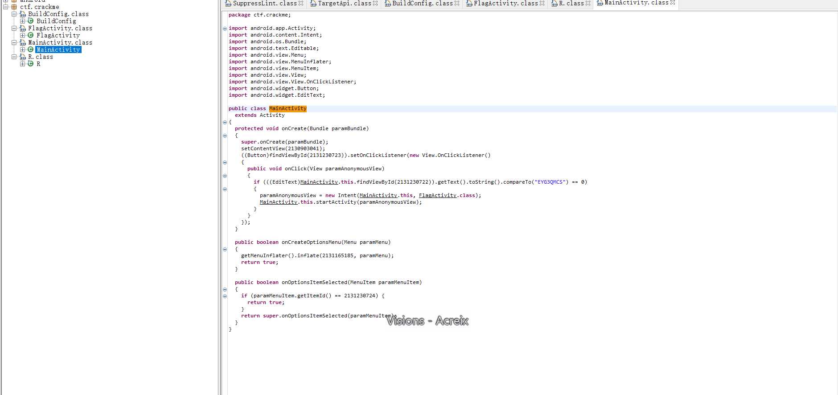
Task: Fold the onCreate method body
Action: [225, 136]
